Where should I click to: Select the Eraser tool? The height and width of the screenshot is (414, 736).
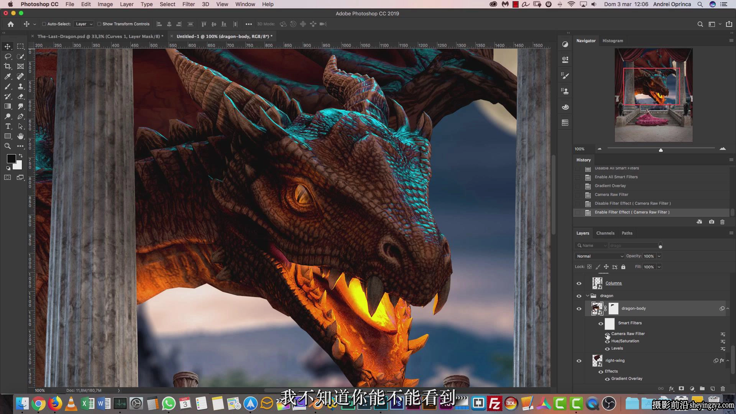(21, 96)
